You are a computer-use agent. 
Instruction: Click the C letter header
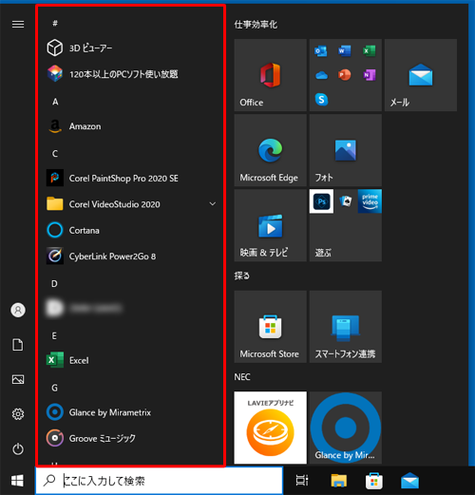click(55, 154)
